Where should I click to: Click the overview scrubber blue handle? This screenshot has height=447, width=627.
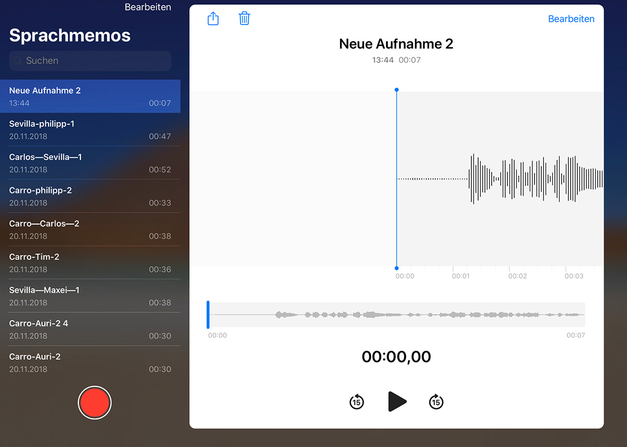point(208,314)
